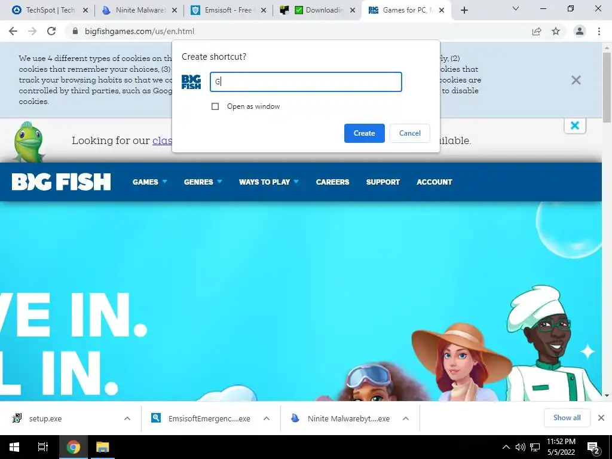Open File Explorer from taskbar
Screen dimensions: 612x459
tap(102, 447)
